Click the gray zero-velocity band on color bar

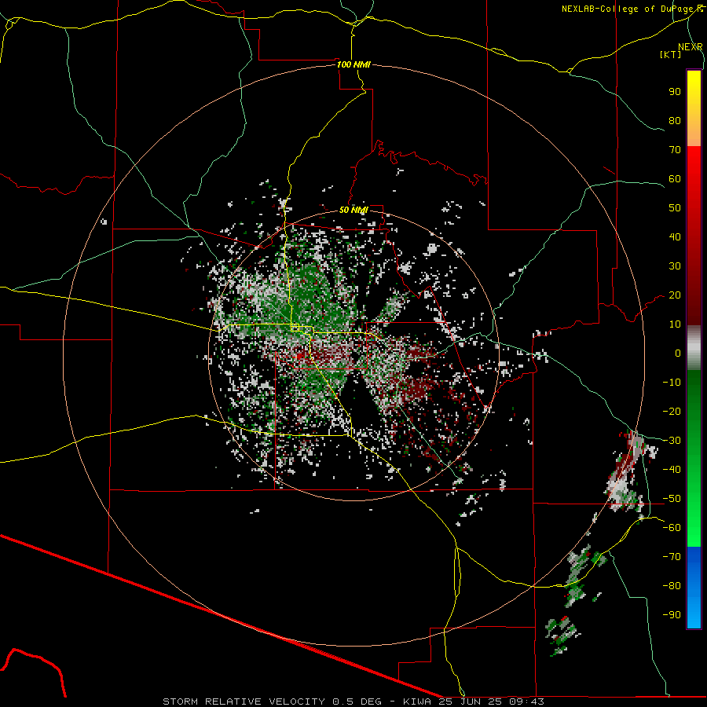(x=694, y=348)
